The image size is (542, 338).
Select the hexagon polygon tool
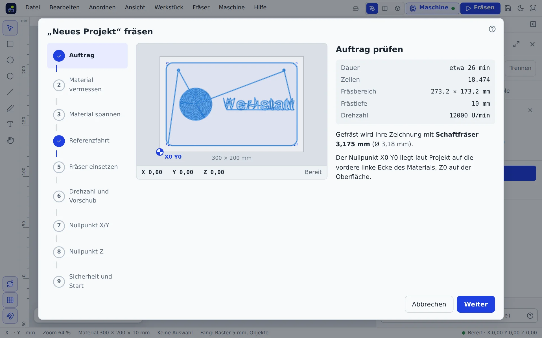(10, 76)
